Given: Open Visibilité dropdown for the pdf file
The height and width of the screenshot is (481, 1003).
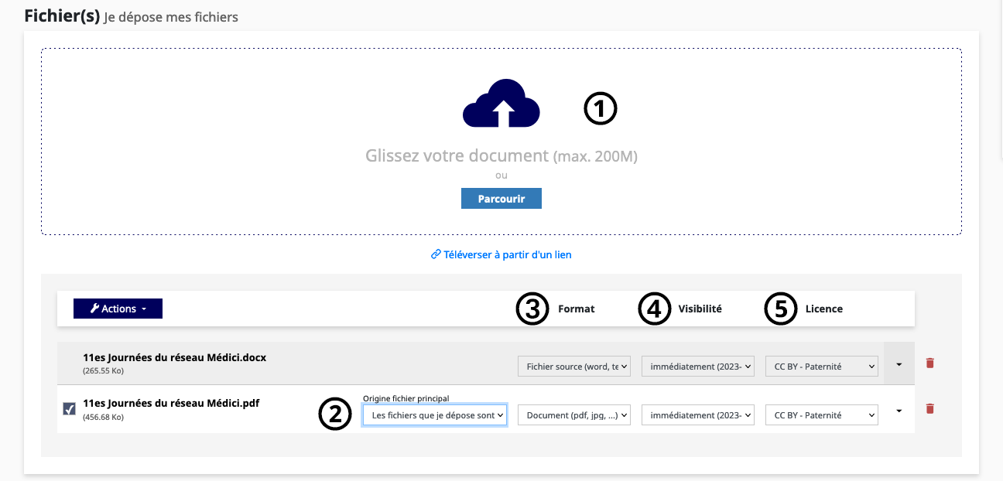Looking at the screenshot, I should 698,415.
